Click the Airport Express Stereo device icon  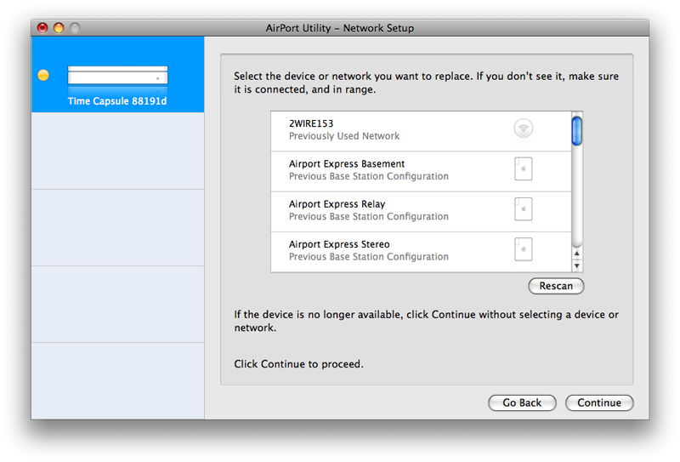point(523,249)
